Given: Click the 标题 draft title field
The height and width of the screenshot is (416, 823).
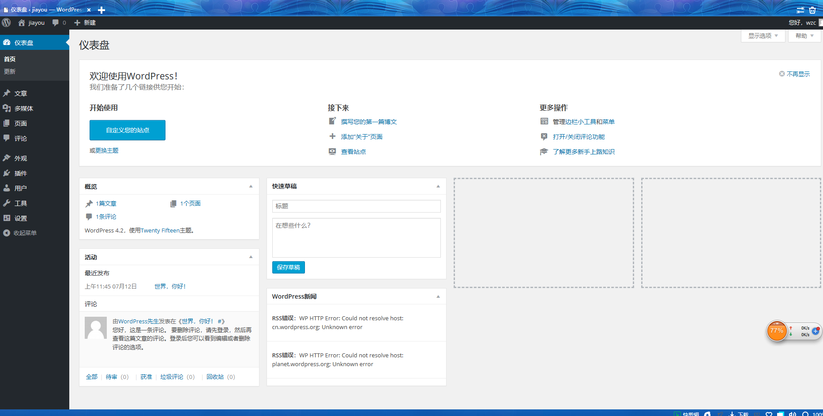Looking at the screenshot, I should (356, 206).
